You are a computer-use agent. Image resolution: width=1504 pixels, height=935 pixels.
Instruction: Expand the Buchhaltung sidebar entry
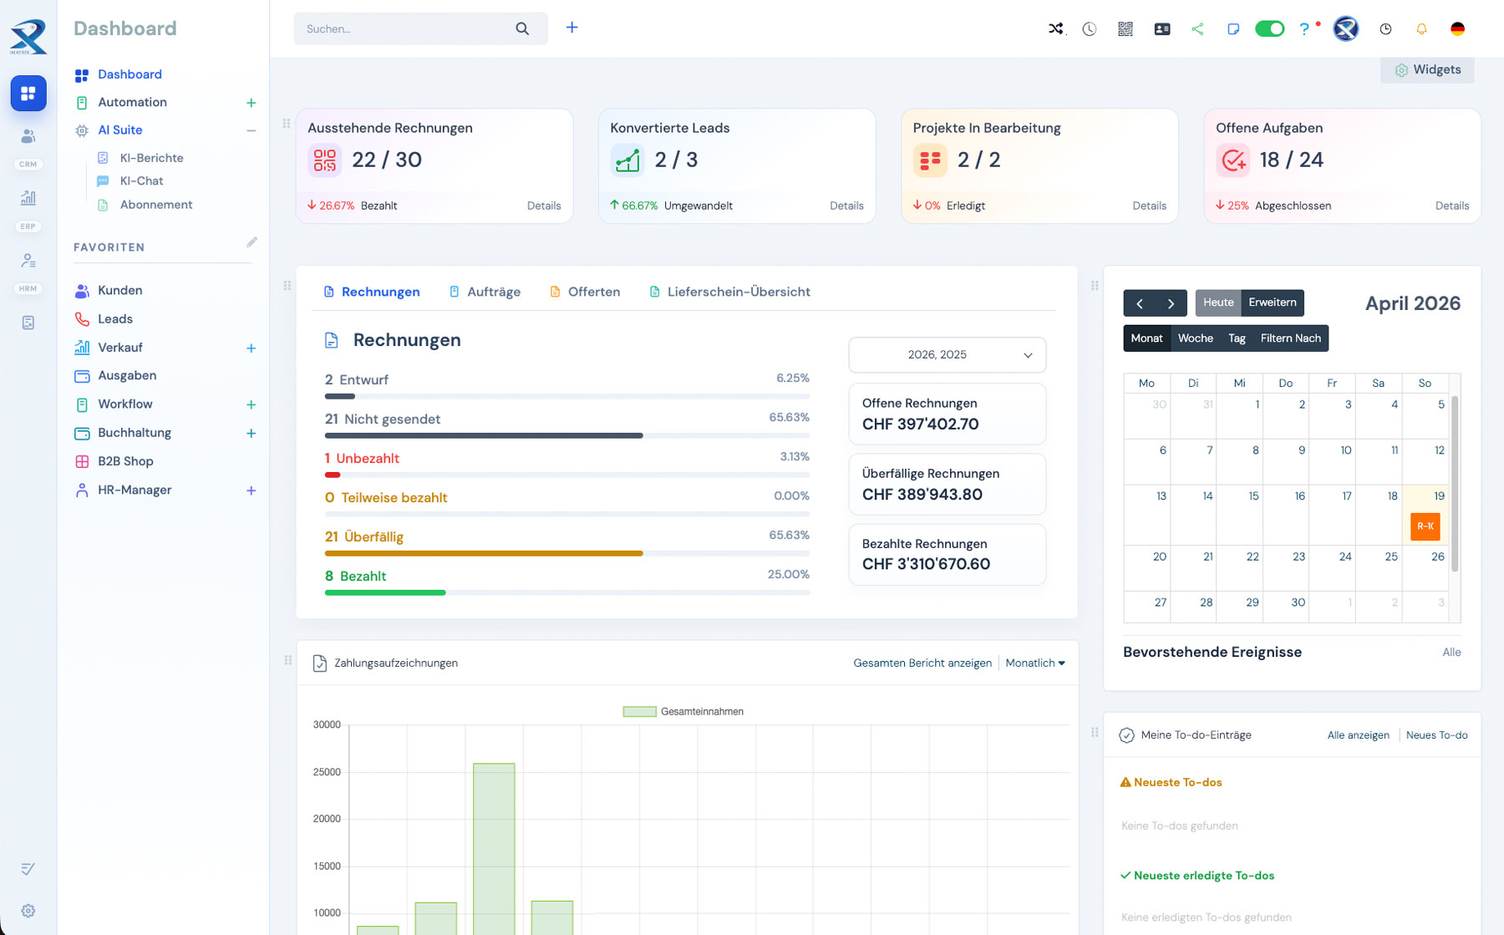pyautogui.click(x=251, y=433)
